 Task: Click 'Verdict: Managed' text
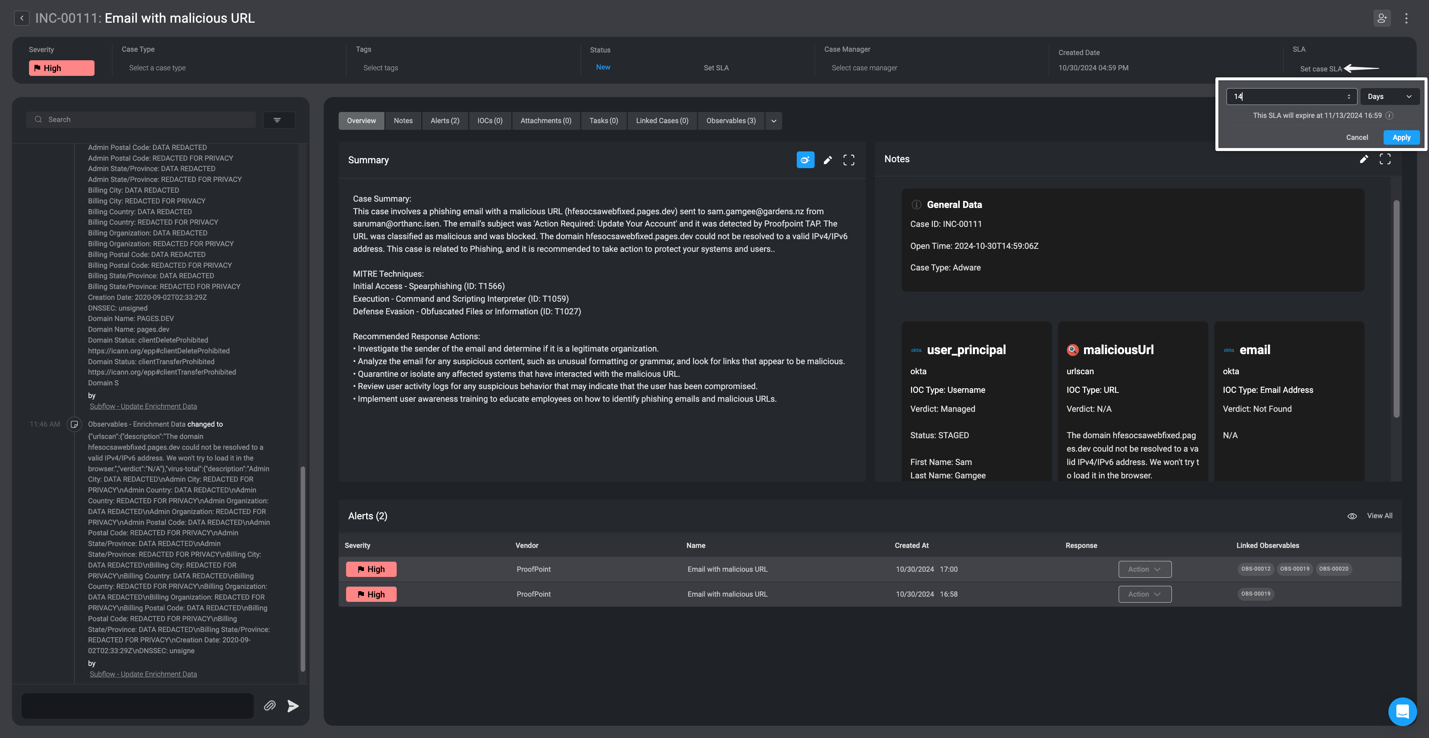pyautogui.click(x=943, y=409)
